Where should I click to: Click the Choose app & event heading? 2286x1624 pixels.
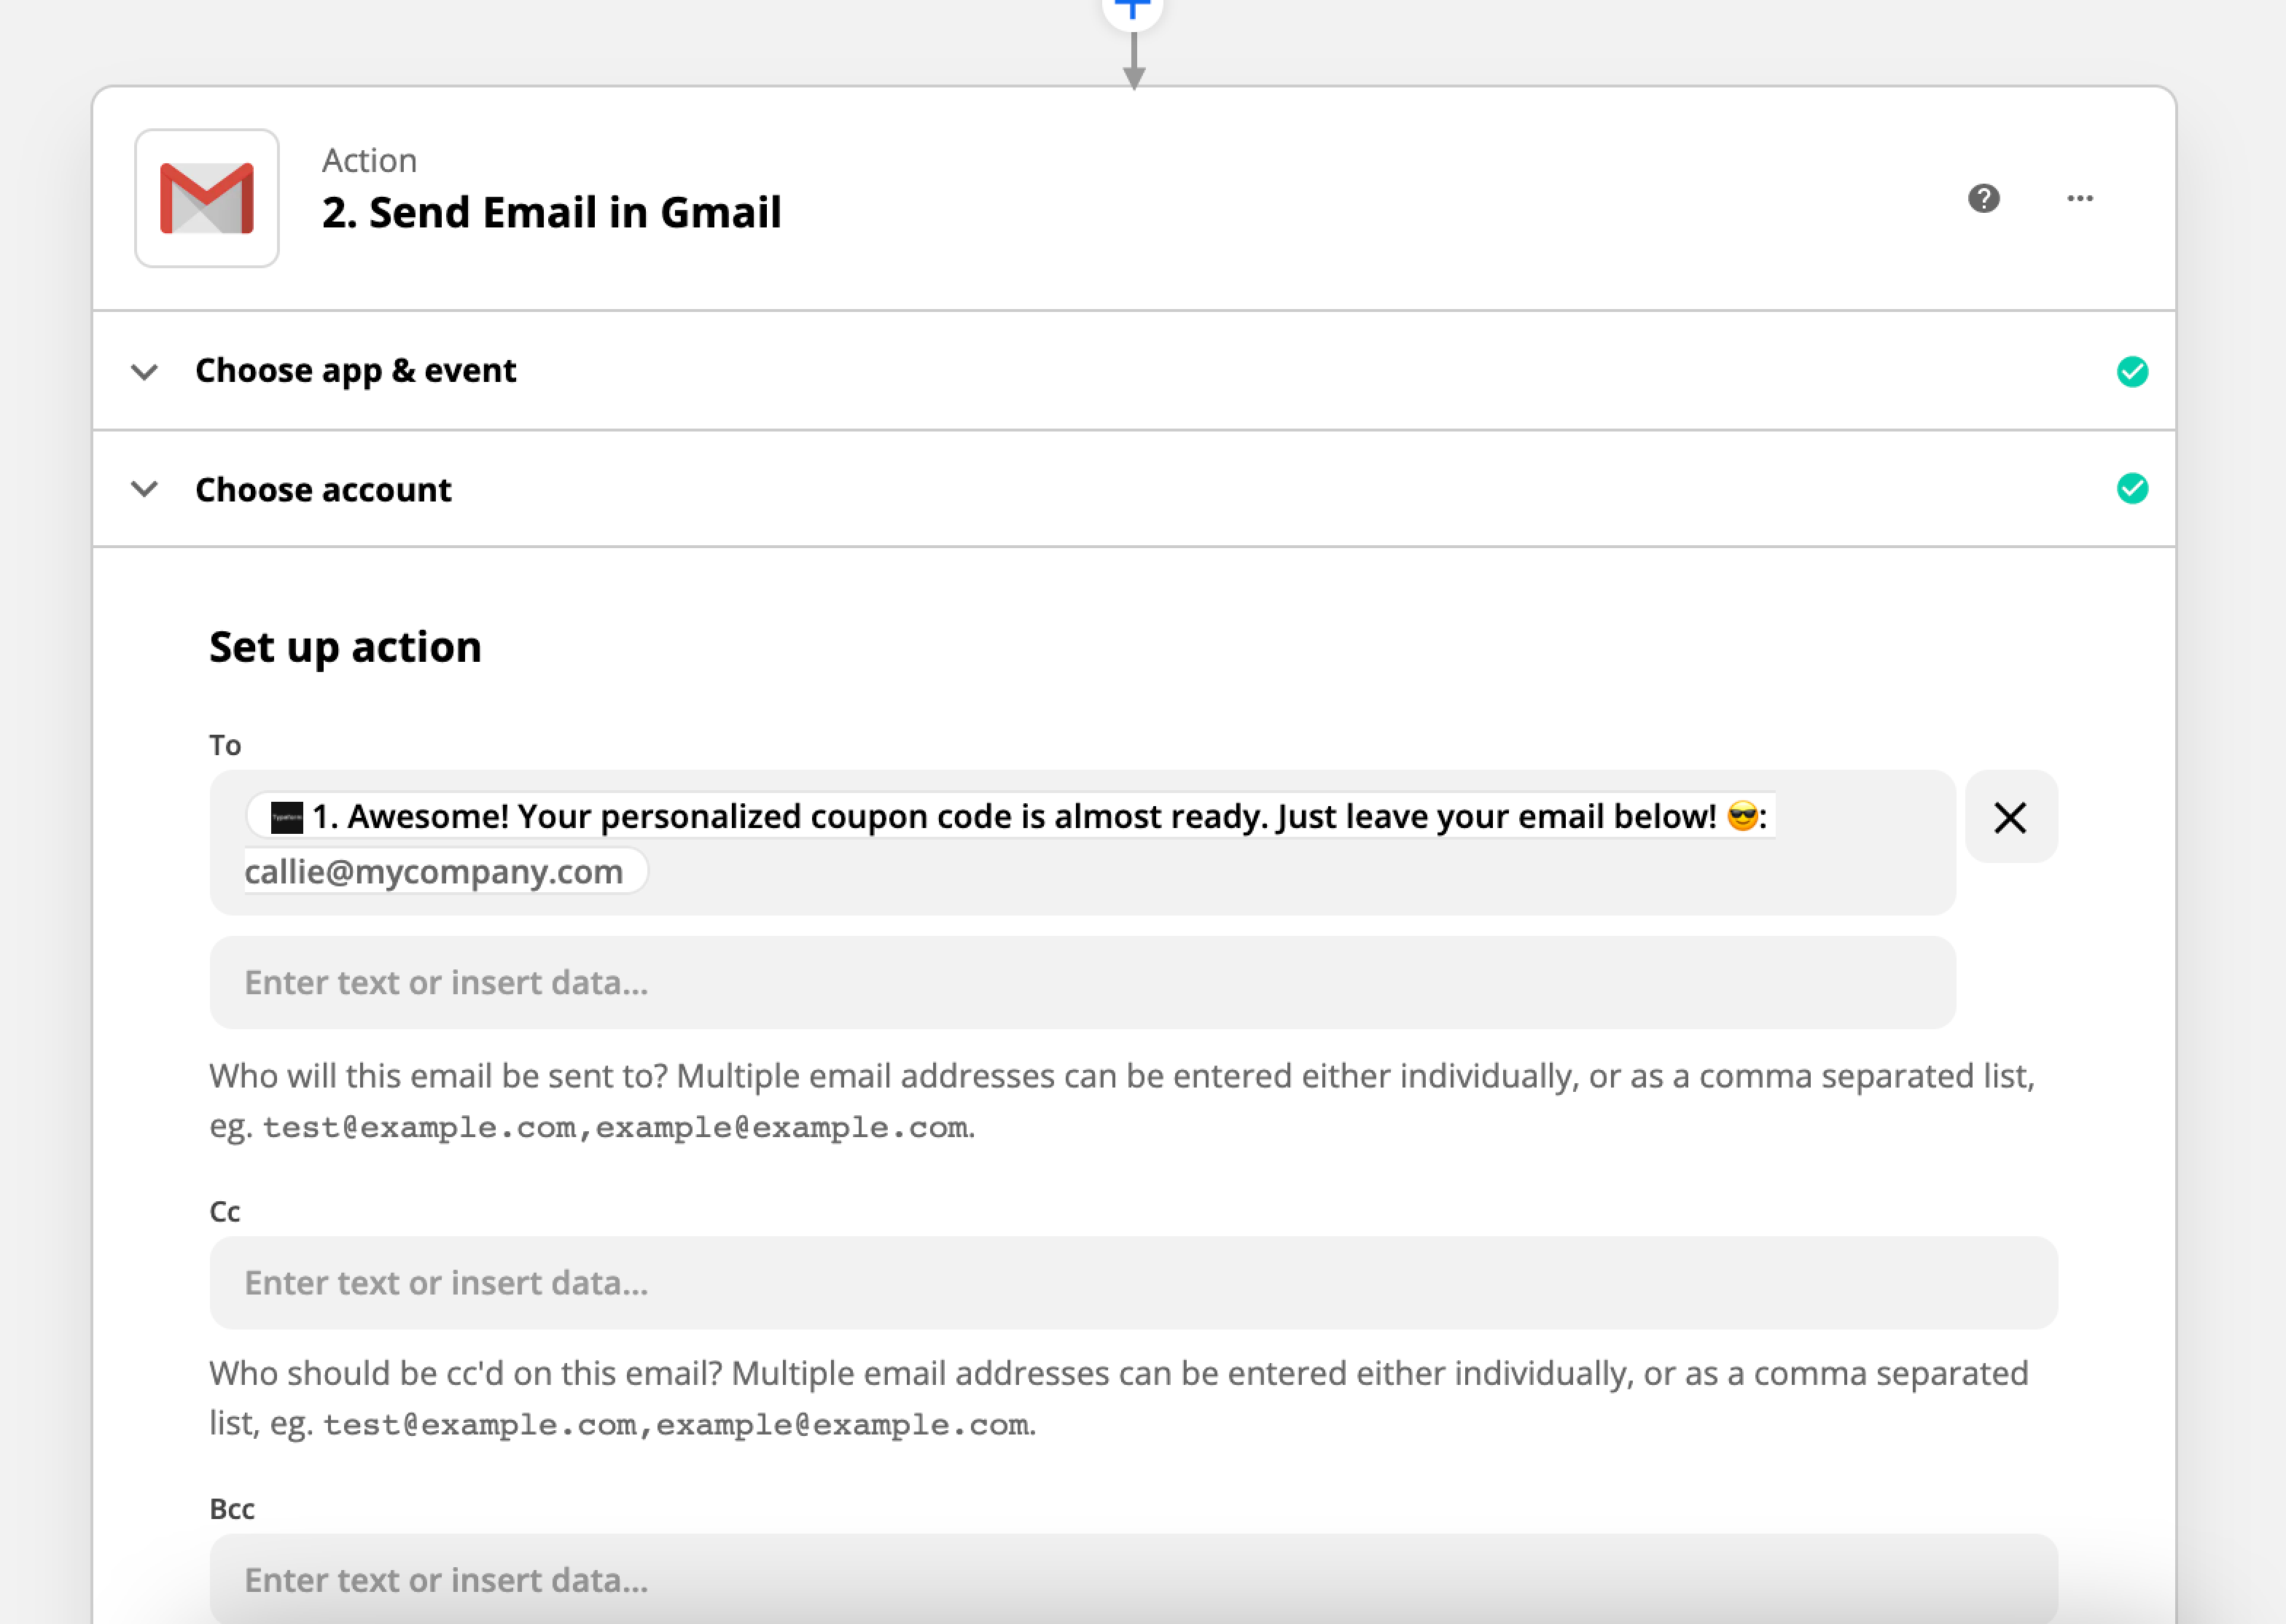click(x=356, y=371)
